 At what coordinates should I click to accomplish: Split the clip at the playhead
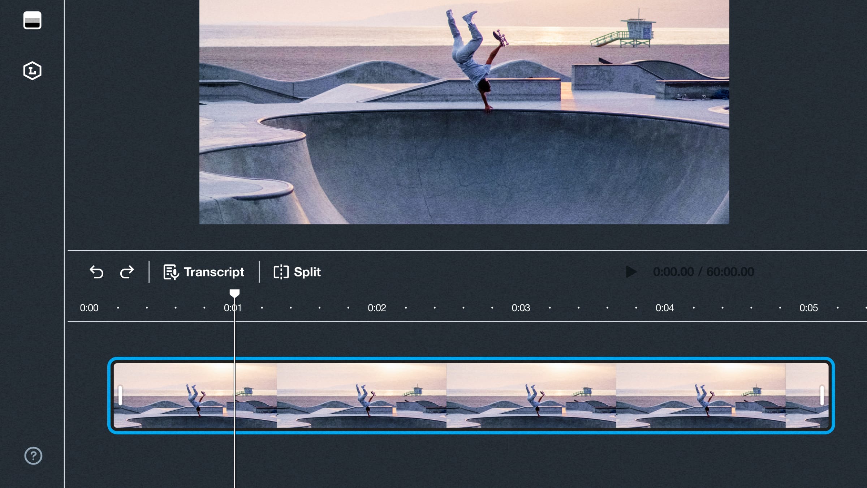[297, 272]
